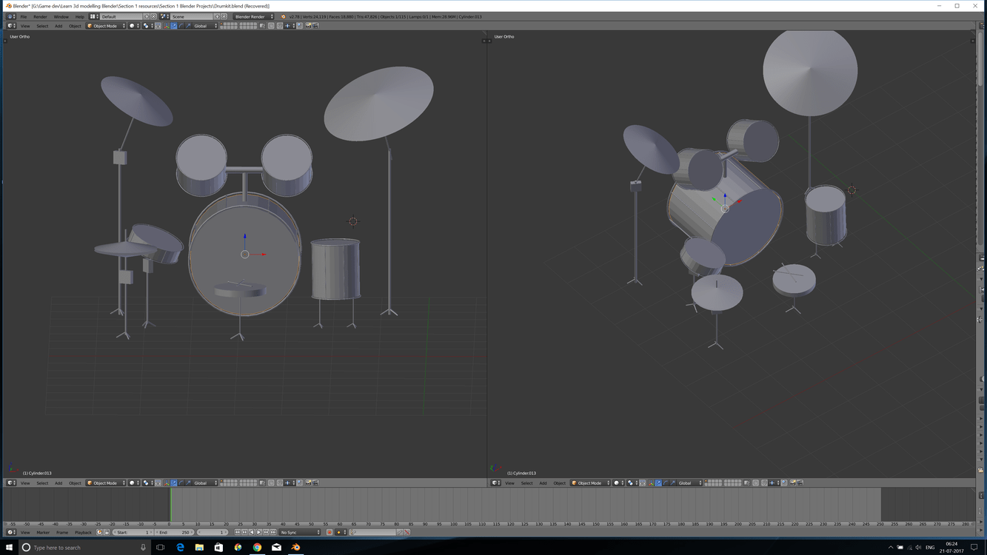Click the Blender info editor type icon
Screen dimensions: 987x555
[10, 16]
